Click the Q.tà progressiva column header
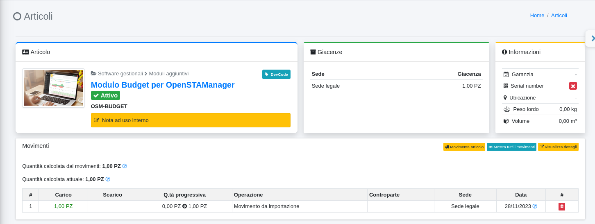 tap(184, 195)
